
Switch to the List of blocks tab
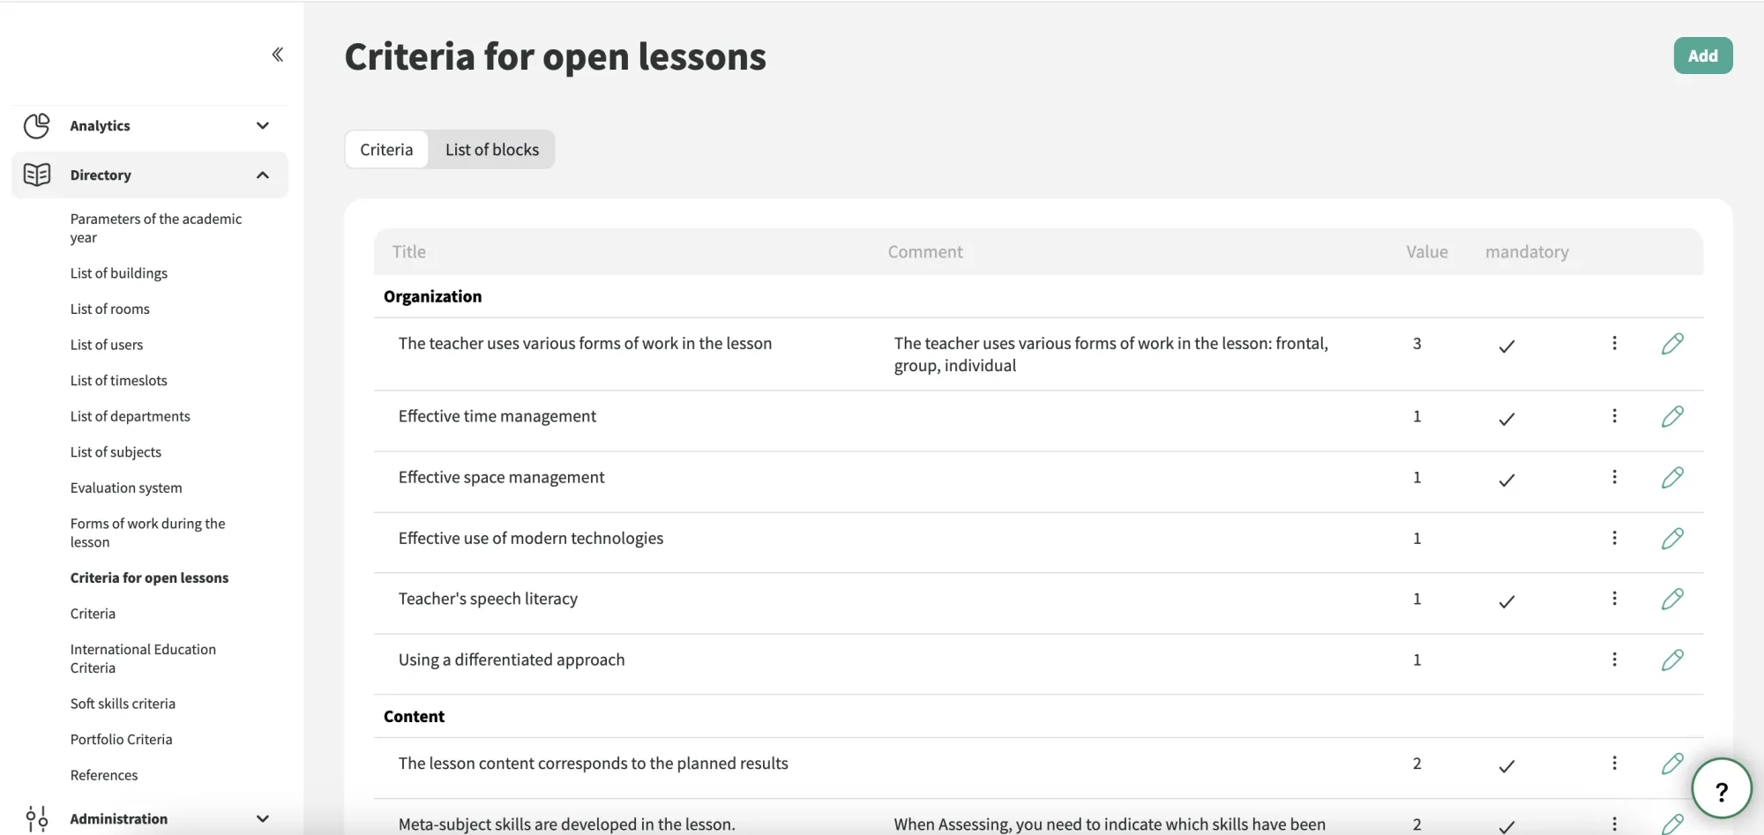[492, 149]
